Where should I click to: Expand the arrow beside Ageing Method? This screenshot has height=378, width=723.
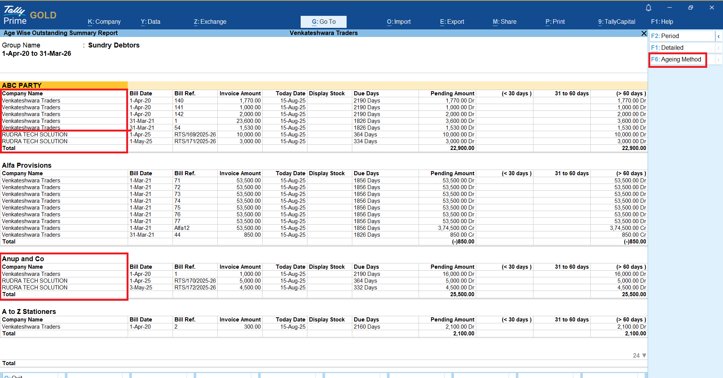pyautogui.click(x=718, y=60)
